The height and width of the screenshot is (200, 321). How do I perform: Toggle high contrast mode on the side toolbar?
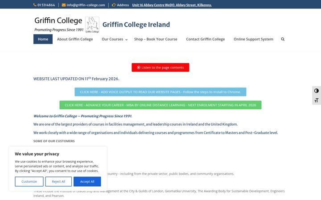click(x=317, y=91)
